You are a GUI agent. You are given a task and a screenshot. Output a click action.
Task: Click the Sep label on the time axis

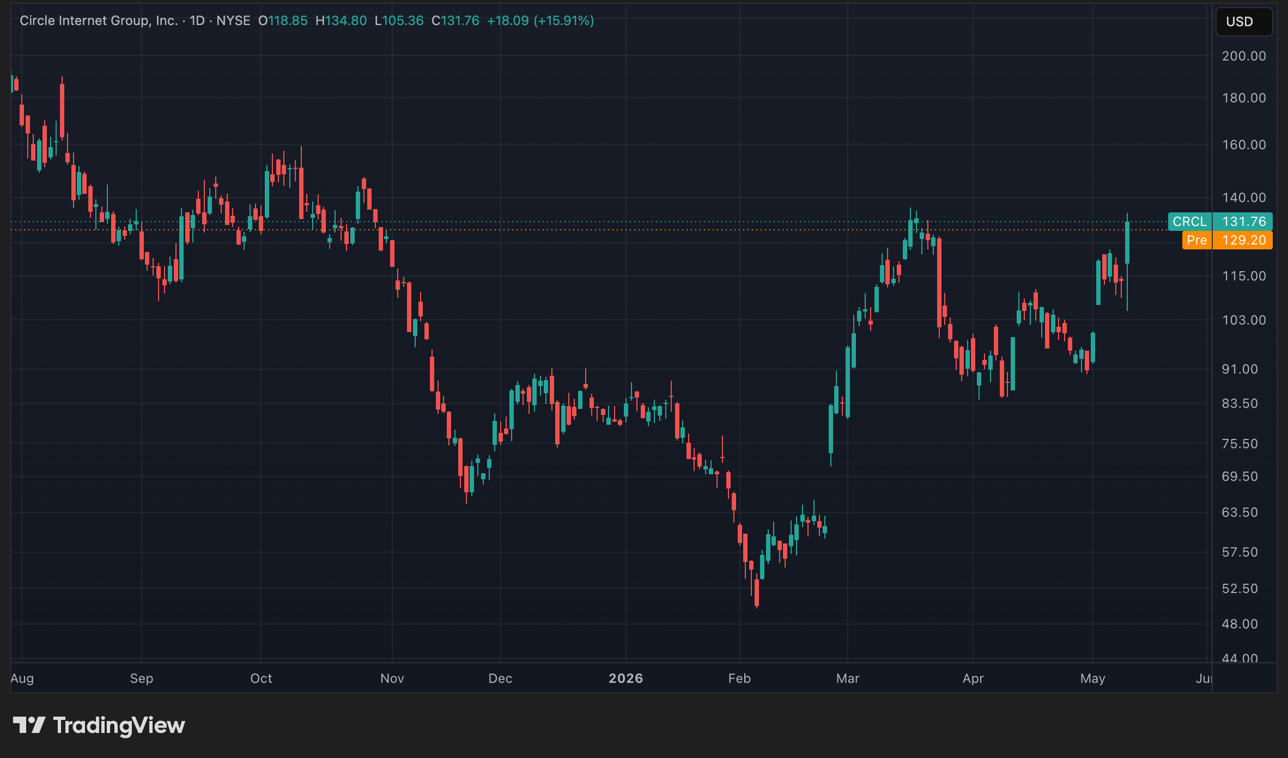[x=142, y=678]
